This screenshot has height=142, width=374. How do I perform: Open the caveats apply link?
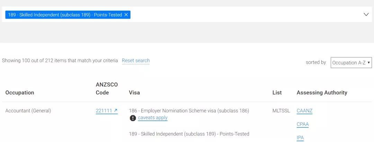pyautogui.click(x=153, y=118)
